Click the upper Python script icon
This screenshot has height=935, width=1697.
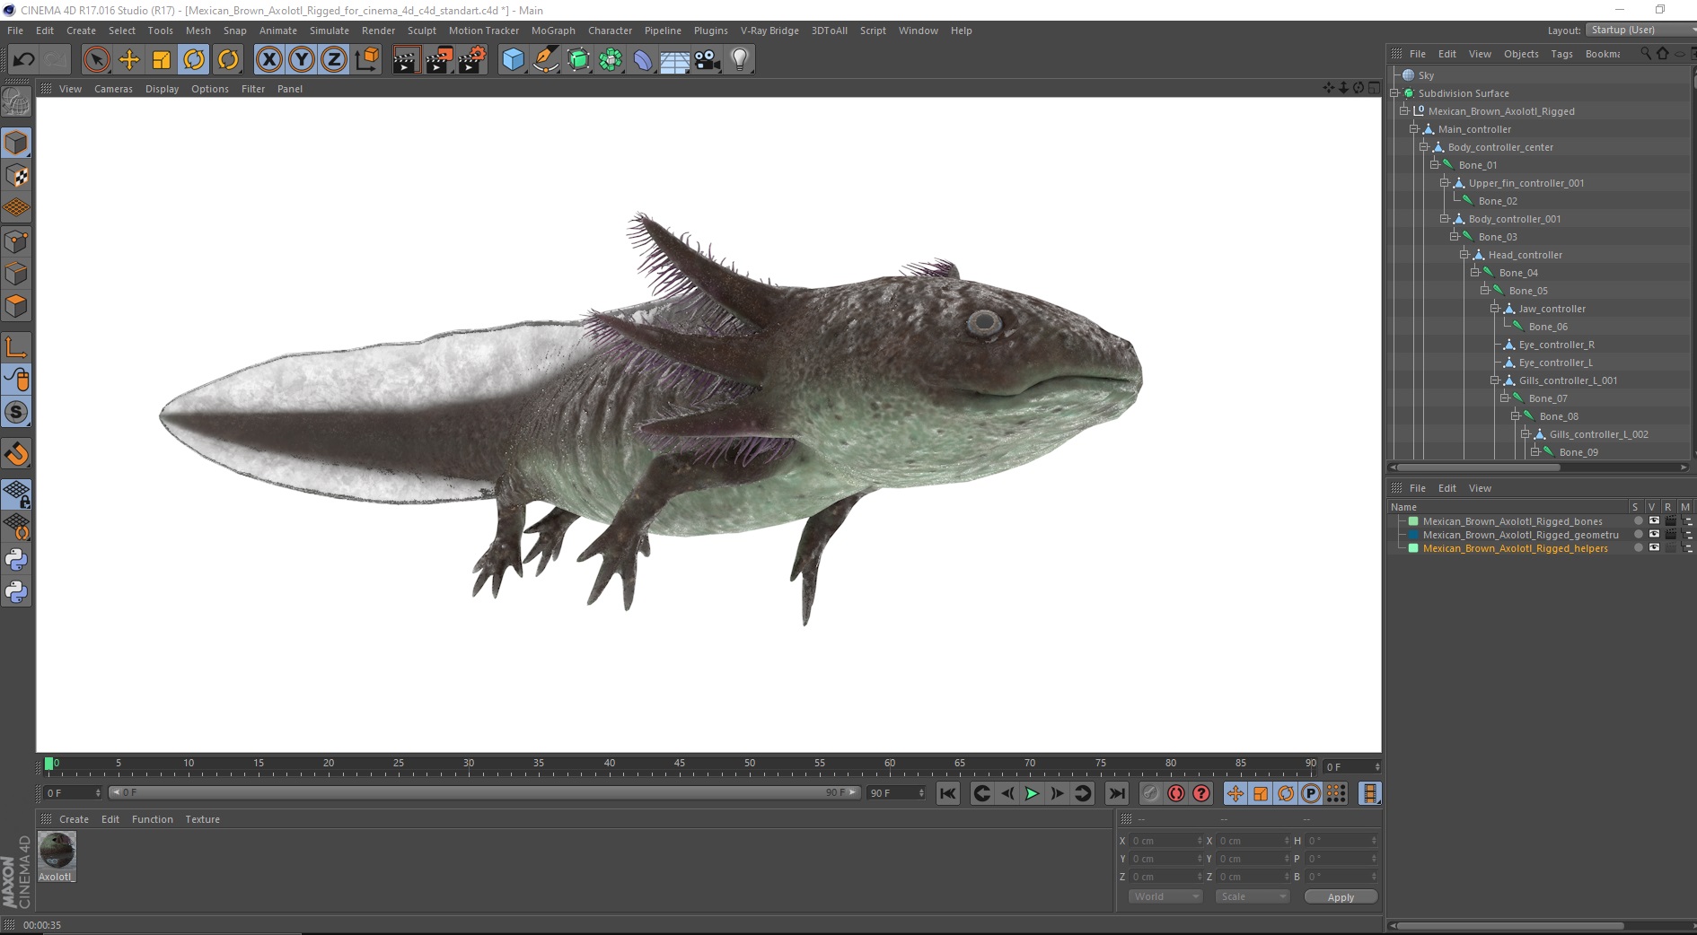click(x=16, y=560)
